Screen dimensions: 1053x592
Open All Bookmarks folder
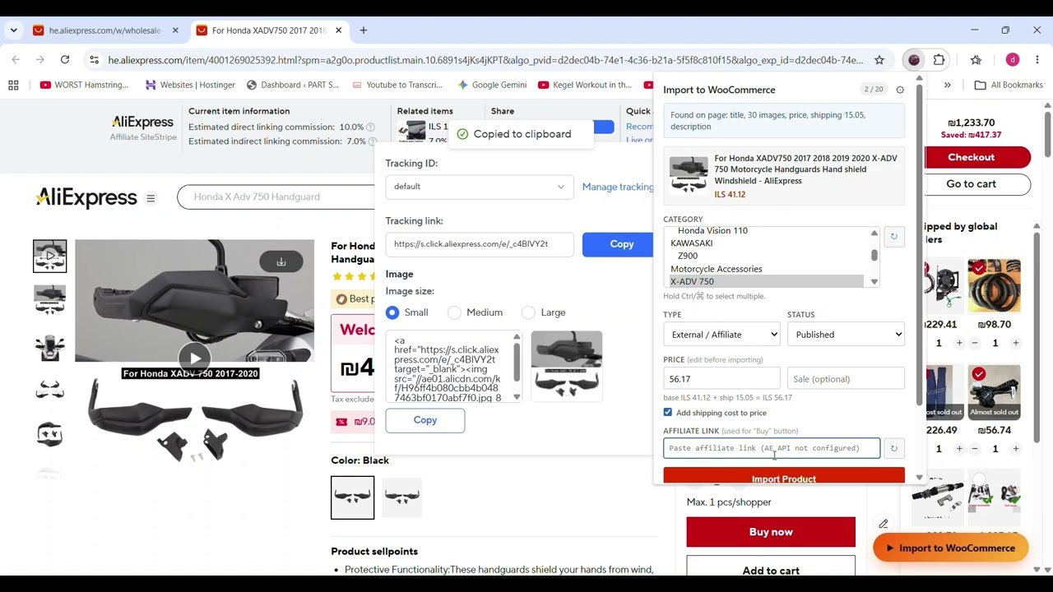(x=1009, y=85)
